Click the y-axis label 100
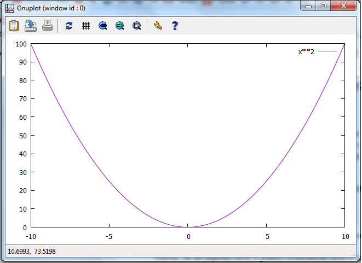362x263 pixels. coord(21,44)
